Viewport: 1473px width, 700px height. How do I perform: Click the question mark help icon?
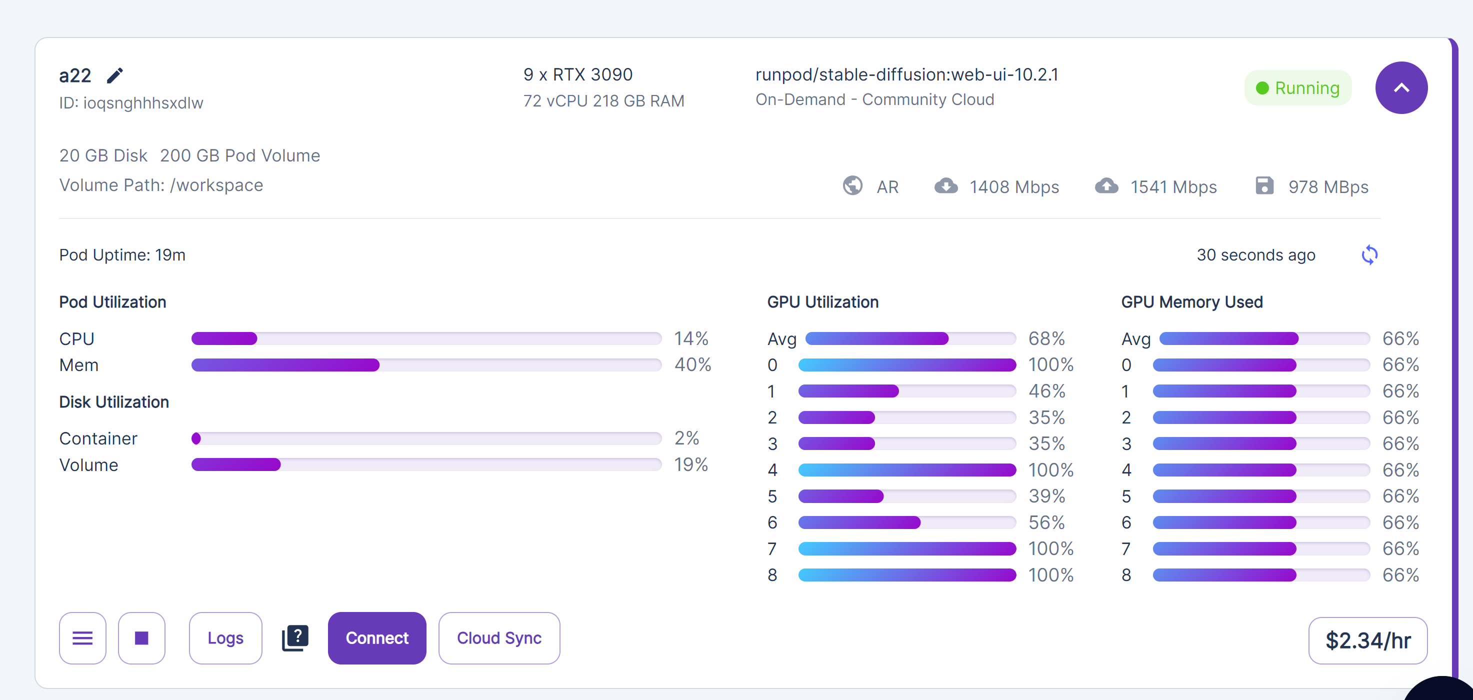[295, 637]
